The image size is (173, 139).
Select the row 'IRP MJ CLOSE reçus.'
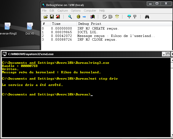(107, 40)
